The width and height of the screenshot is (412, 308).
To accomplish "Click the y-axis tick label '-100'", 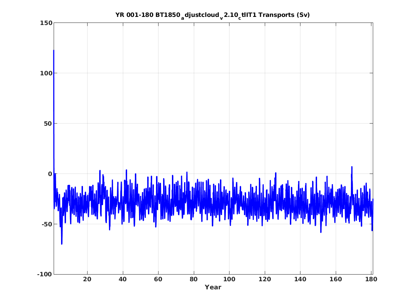I will [x=45, y=274].
